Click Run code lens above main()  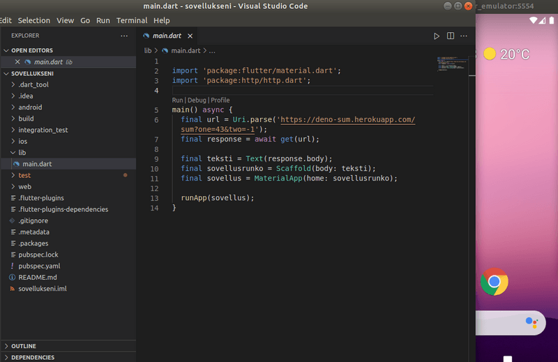point(177,100)
